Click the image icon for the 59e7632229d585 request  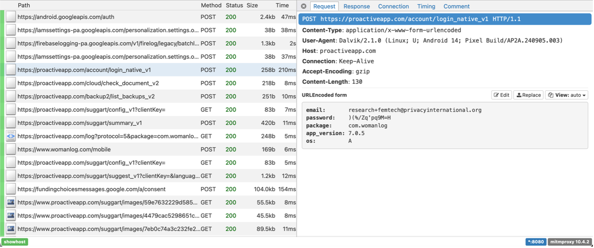point(11,203)
